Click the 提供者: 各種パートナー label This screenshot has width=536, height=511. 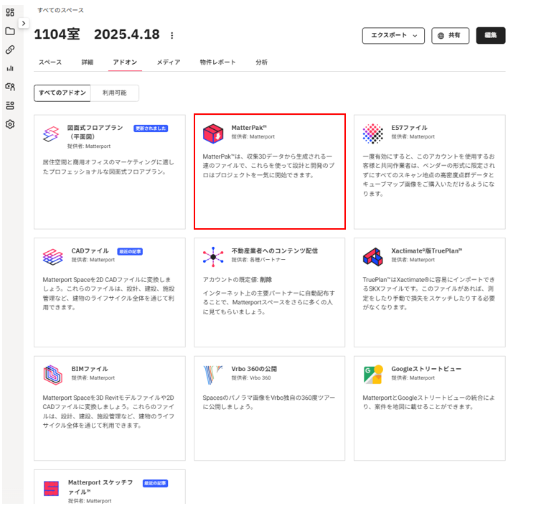258,260
